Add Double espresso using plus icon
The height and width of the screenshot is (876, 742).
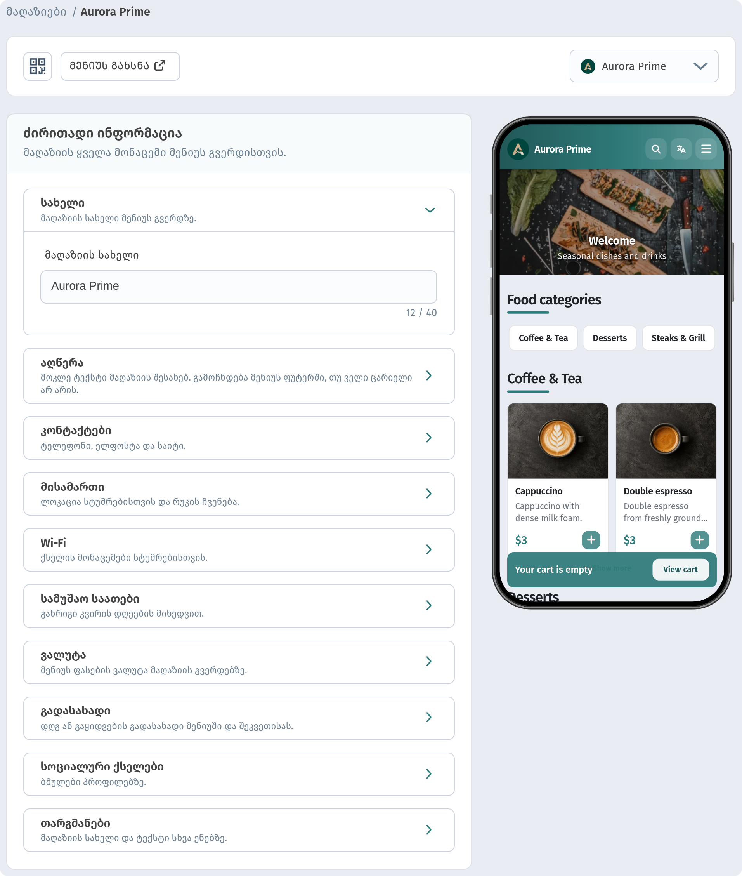point(700,540)
